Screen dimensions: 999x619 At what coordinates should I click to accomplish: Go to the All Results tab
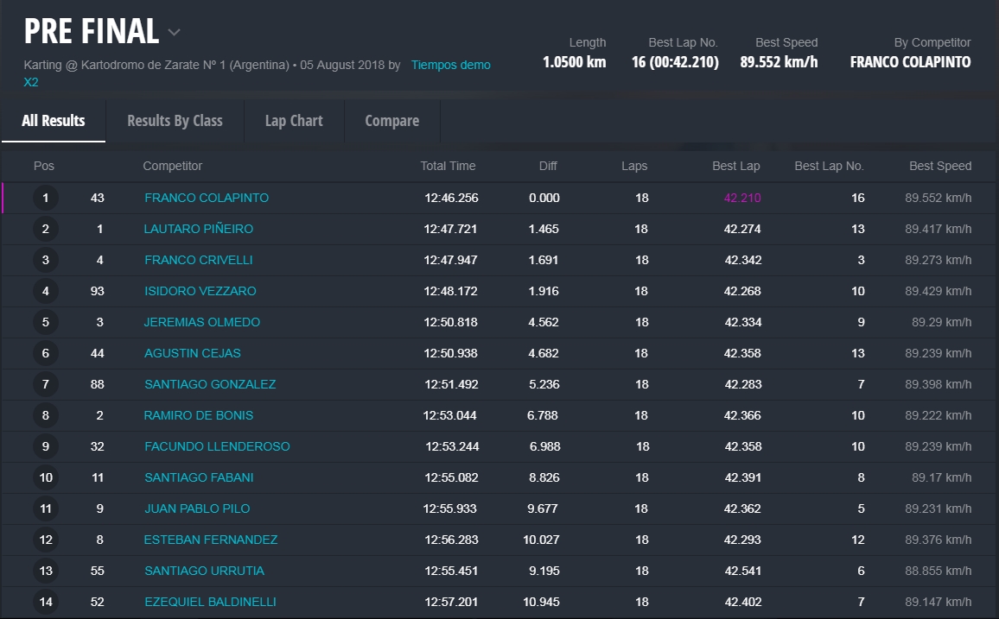coord(54,121)
